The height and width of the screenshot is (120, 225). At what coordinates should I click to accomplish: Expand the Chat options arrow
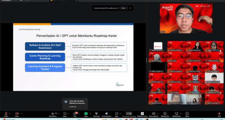point(79,113)
